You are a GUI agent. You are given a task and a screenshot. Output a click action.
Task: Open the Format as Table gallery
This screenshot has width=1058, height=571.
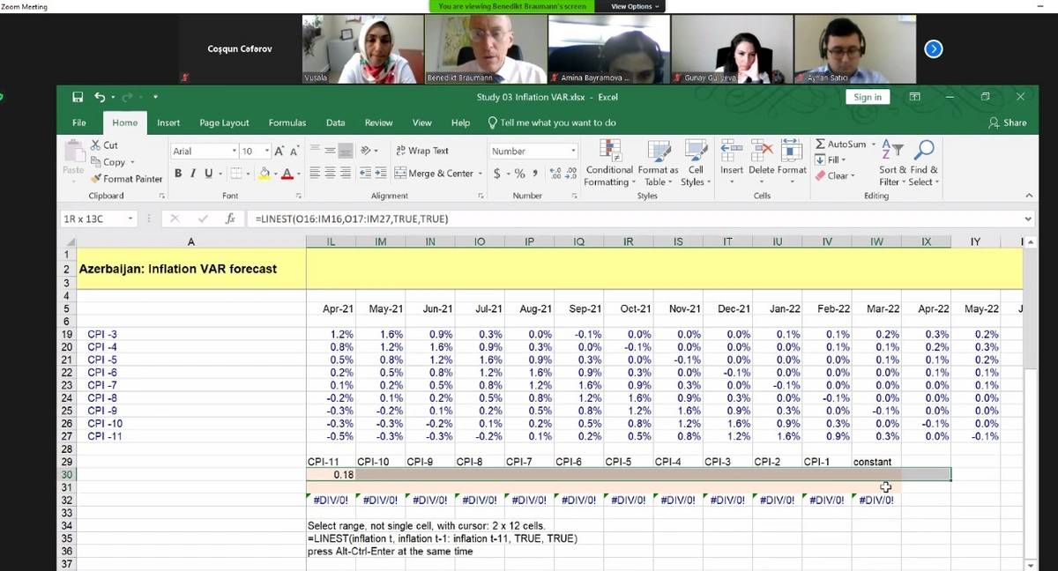(x=658, y=163)
